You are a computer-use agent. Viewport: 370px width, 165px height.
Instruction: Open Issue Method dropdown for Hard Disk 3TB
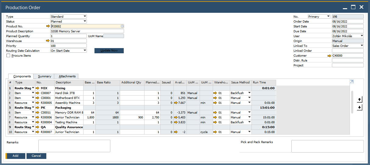click(249, 93)
